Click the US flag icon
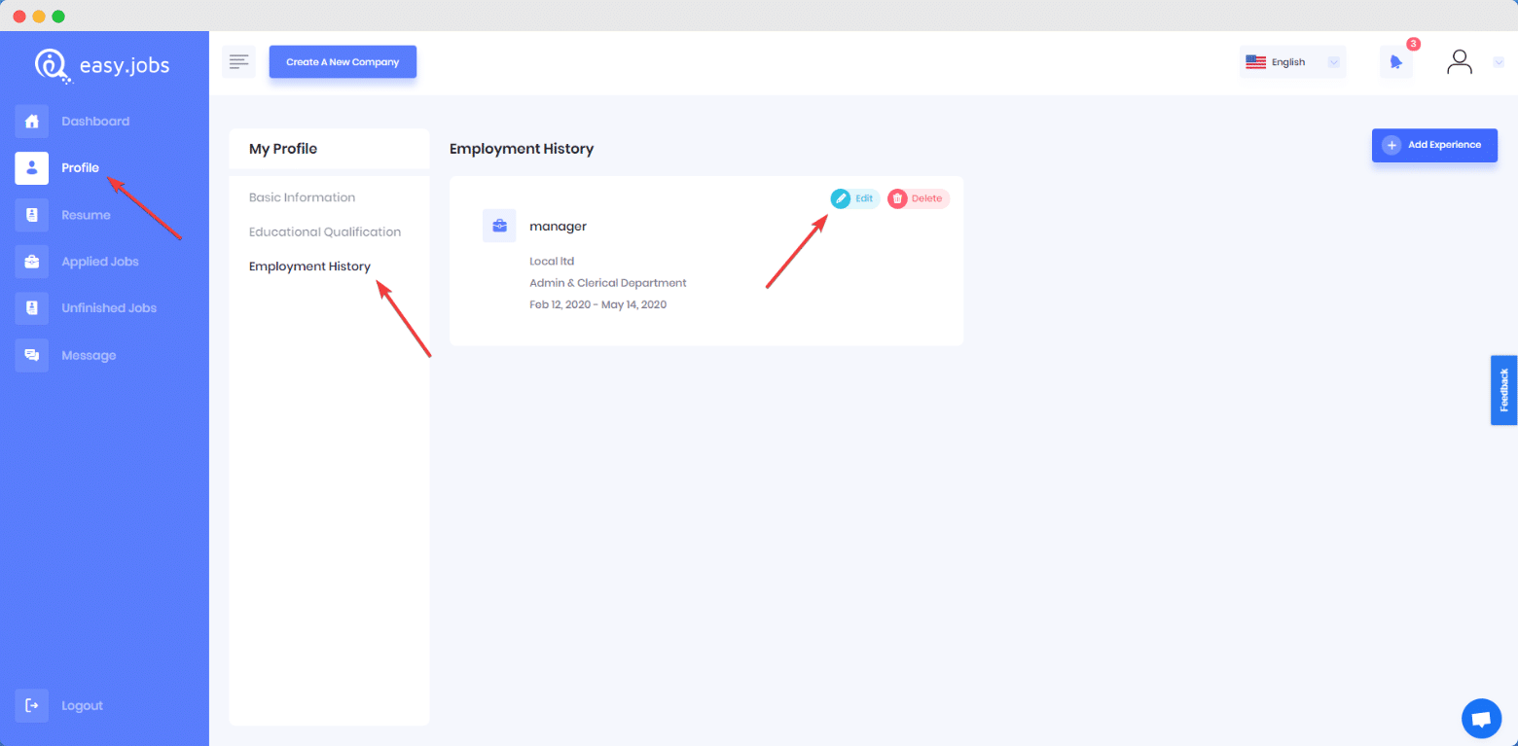1518x746 pixels. click(x=1256, y=61)
